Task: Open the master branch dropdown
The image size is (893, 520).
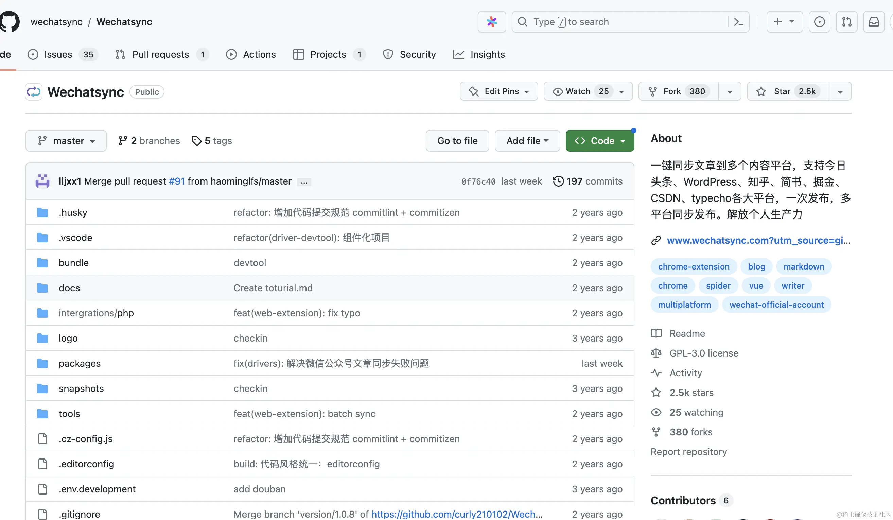Action: 66,141
